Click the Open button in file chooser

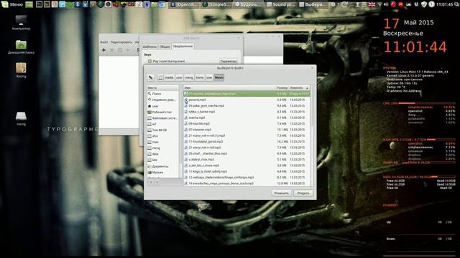pyautogui.click(x=303, y=193)
